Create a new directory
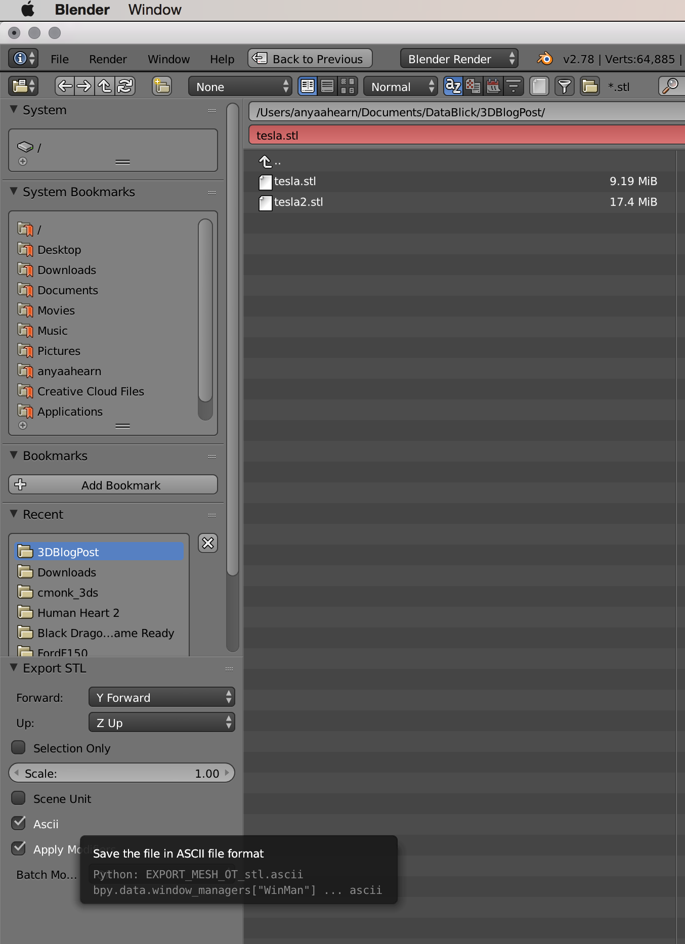Viewport: 685px width, 944px height. pos(162,86)
